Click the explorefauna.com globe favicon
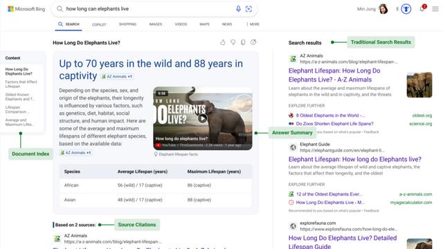 (293, 226)
